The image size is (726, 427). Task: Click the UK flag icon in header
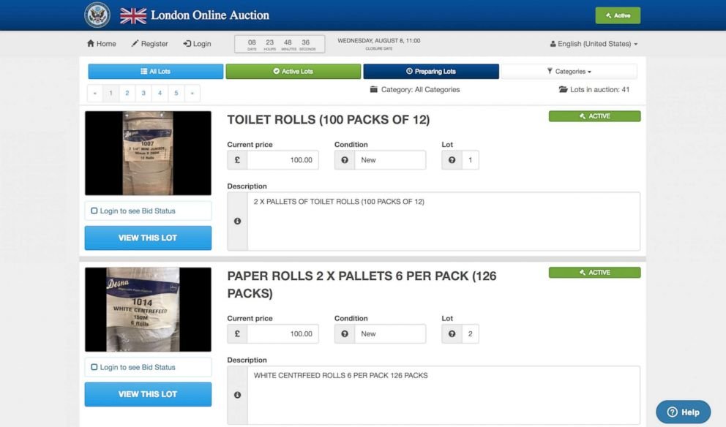(x=133, y=16)
